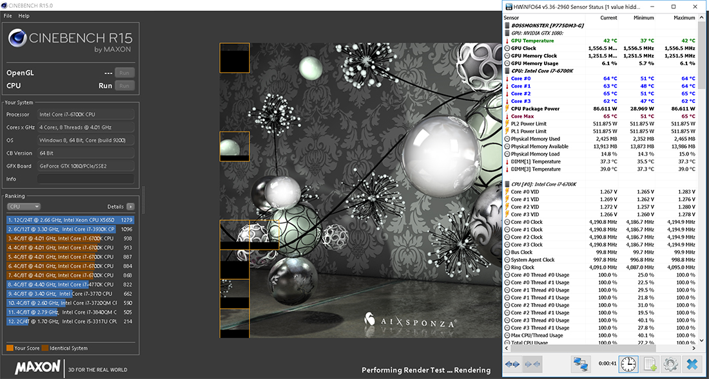Expand the ranking Details arrow button

(x=131, y=207)
